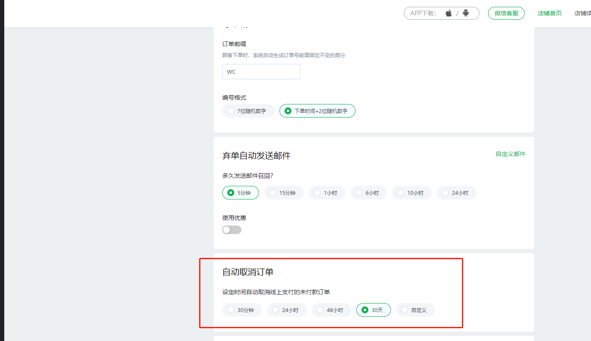Select 30分钟 auto-cancel order option
This screenshot has height=341, width=591.
(242, 310)
